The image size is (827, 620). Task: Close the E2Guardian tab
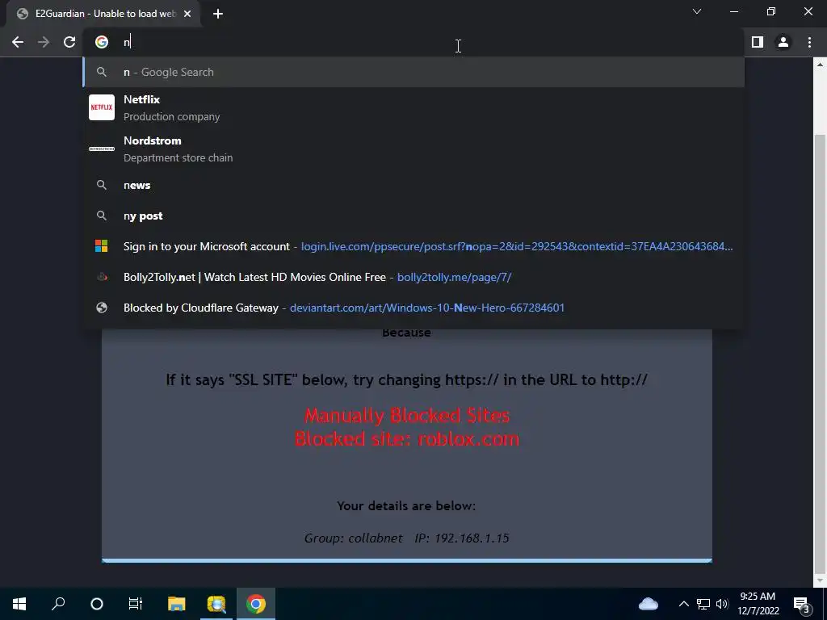tap(187, 14)
